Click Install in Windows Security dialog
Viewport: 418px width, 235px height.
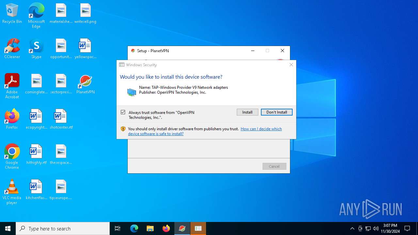tap(247, 112)
